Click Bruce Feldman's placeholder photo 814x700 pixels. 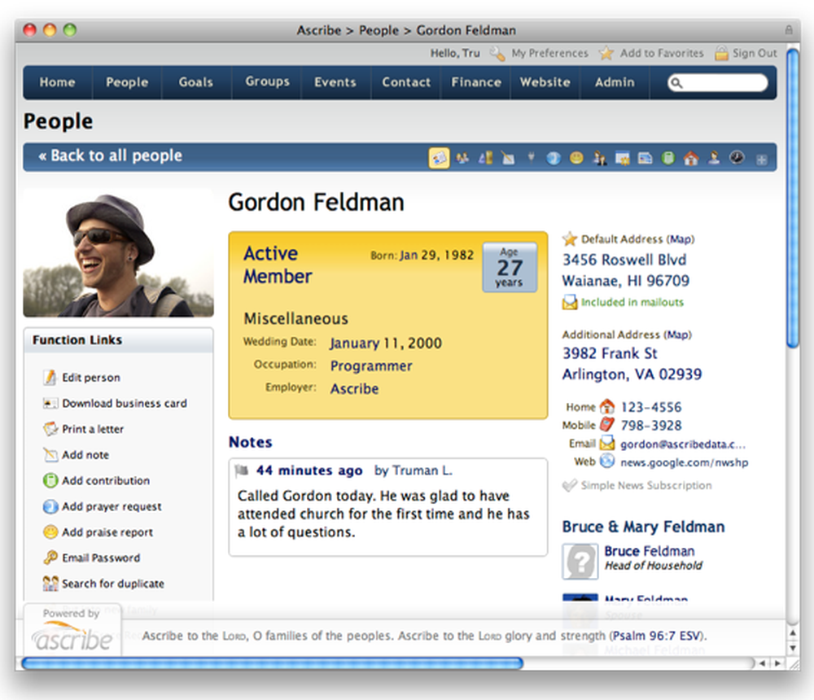[x=580, y=562]
